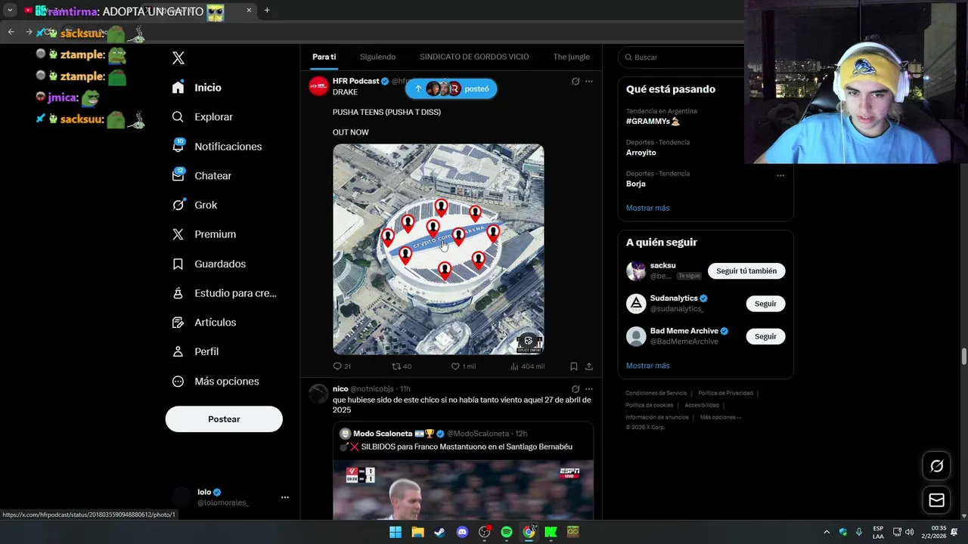
Task: Open Estudio para creadores
Action: click(224, 293)
